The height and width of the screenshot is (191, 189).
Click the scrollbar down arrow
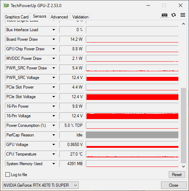point(183,167)
